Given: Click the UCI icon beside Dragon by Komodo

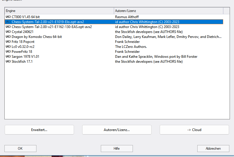Looking at the screenshot, I should 8,37.
